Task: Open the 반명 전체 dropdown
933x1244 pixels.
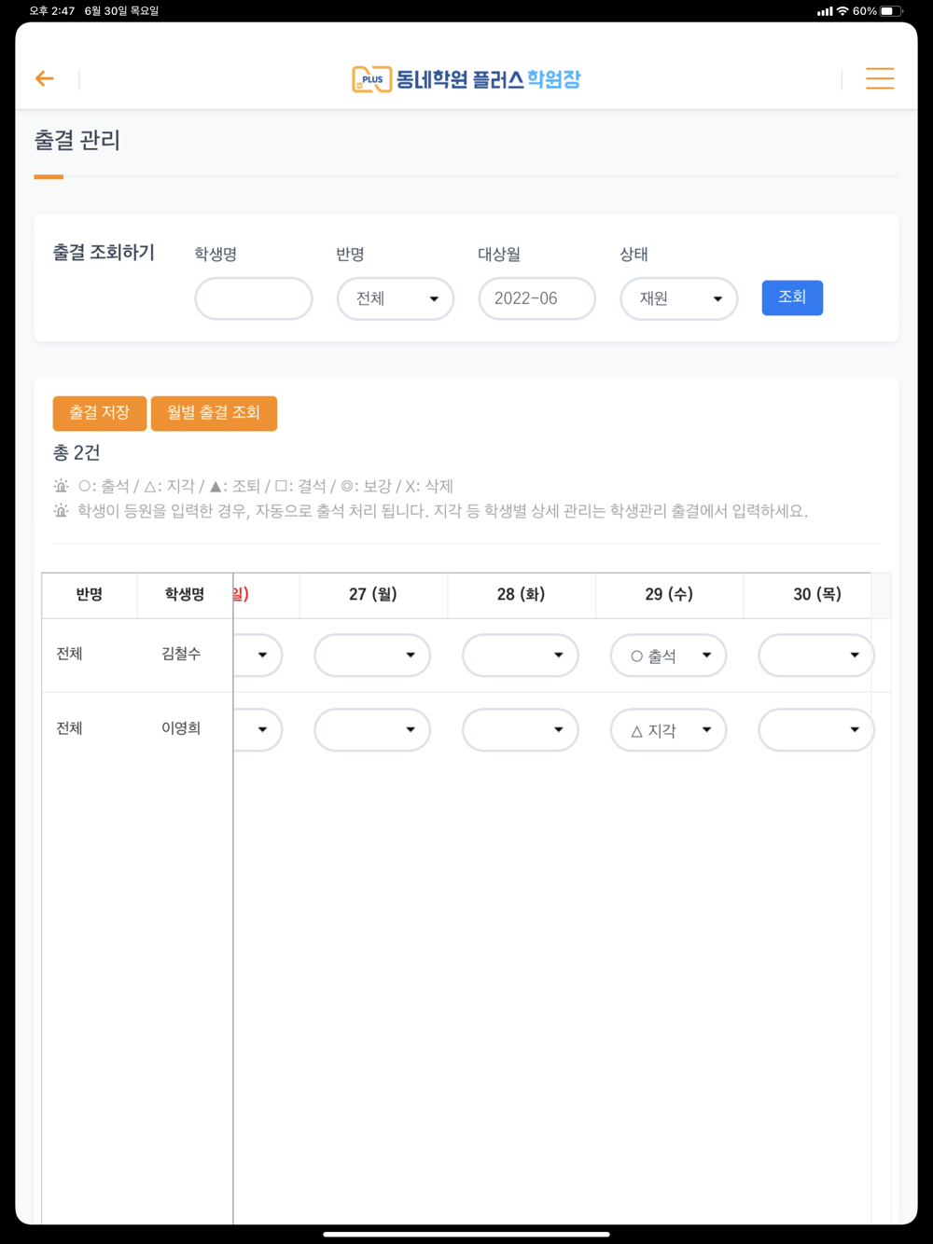Action: point(396,298)
